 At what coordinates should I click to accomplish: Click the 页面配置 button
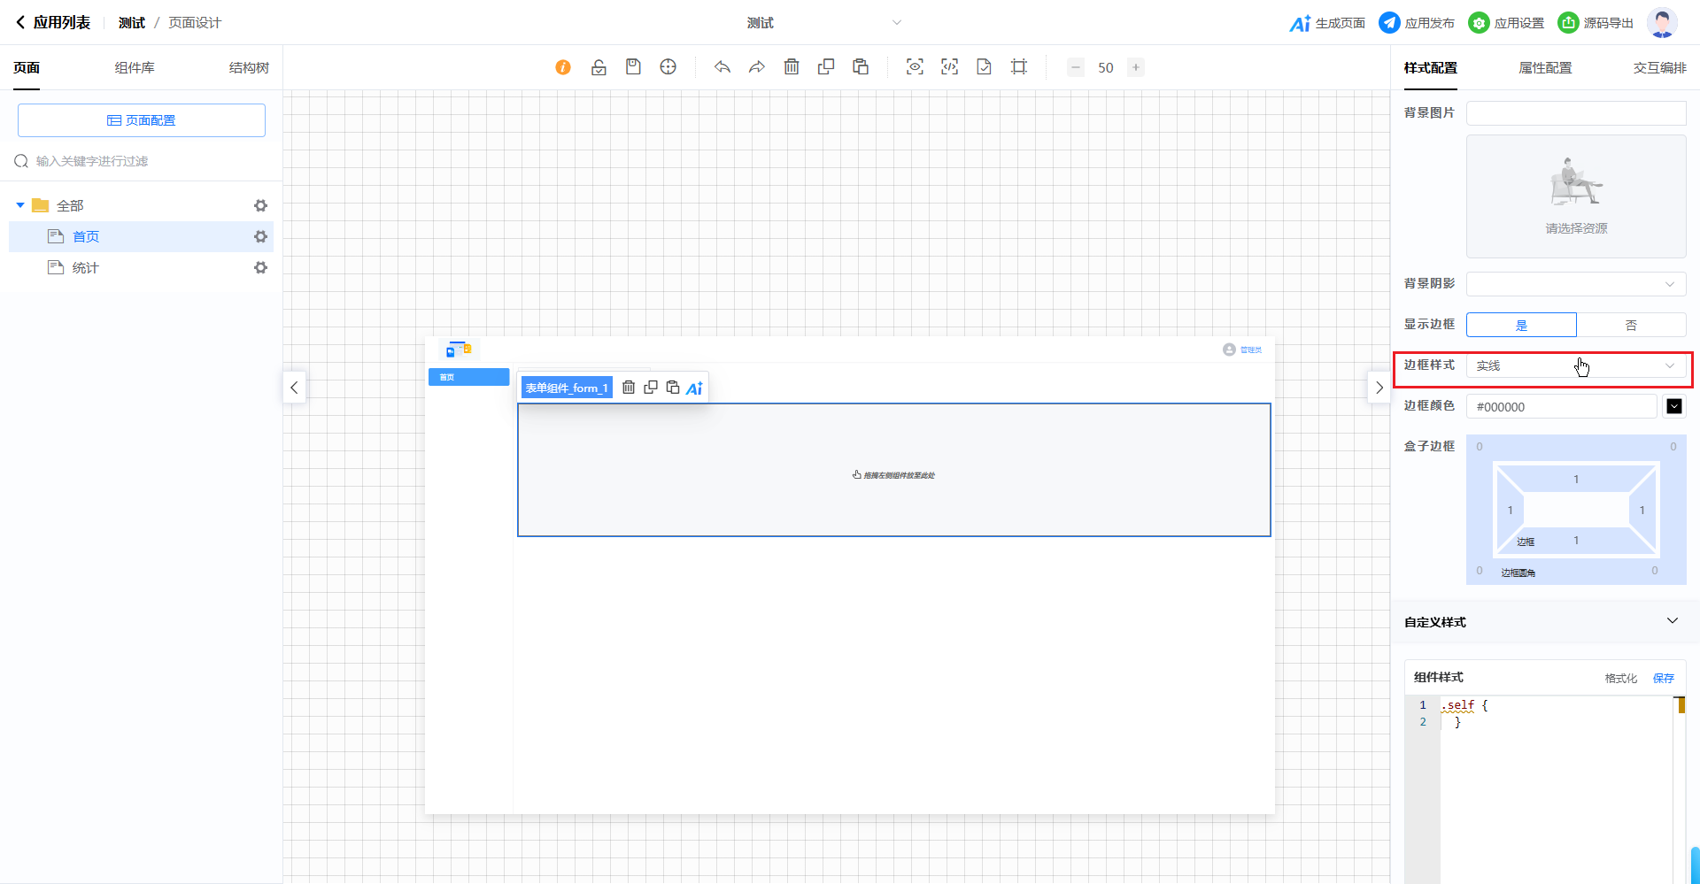[142, 120]
